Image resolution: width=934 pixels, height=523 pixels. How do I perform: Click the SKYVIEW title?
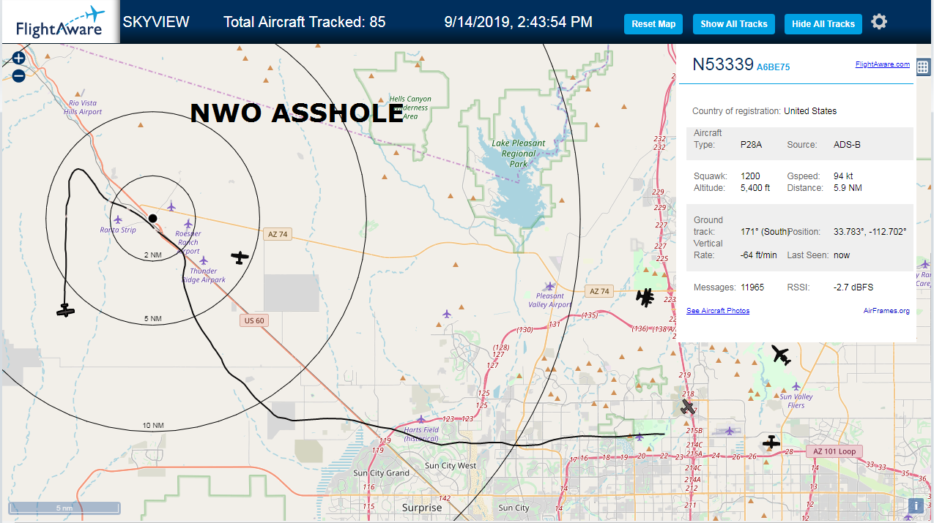[156, 22]
